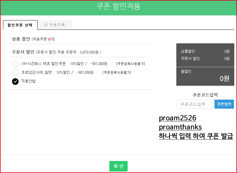Image resolution: width=237 pixels, height=173 pixels.
Task: Click the proam2526 coupon code text
Action: pyautogui.click(x=177, y=118)
